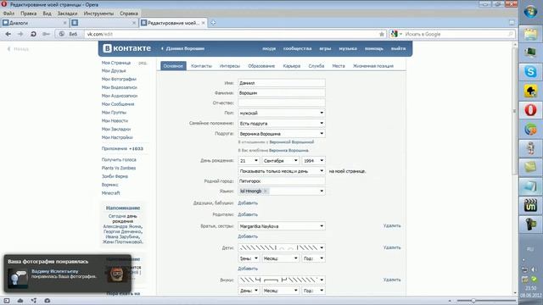Open the Подруга dropdown
This screenshot has width=543, height=305.
282,134
